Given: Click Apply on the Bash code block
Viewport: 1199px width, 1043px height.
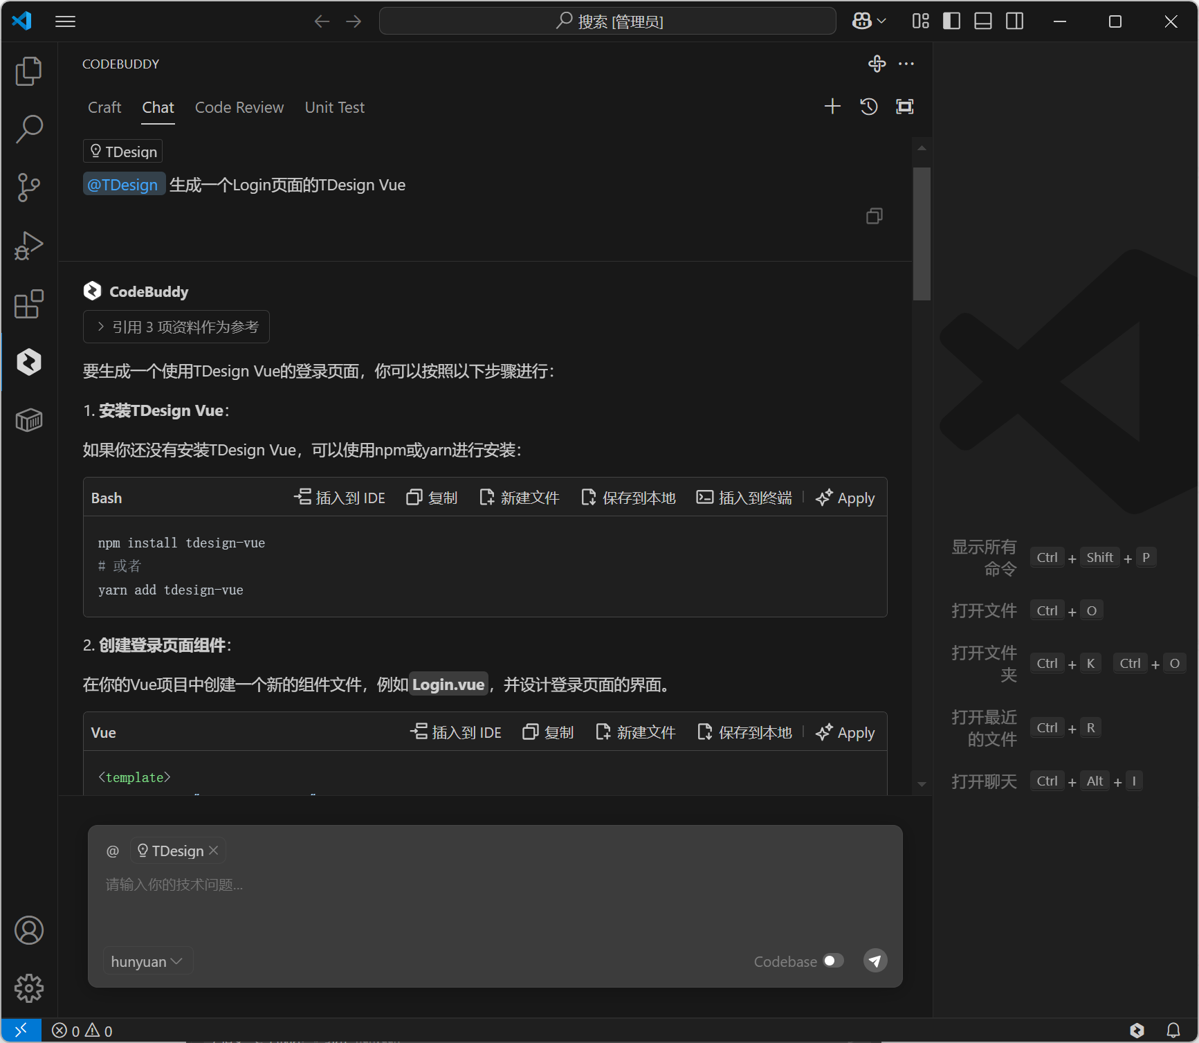Looking at the screenshot, I should point(845,498).
